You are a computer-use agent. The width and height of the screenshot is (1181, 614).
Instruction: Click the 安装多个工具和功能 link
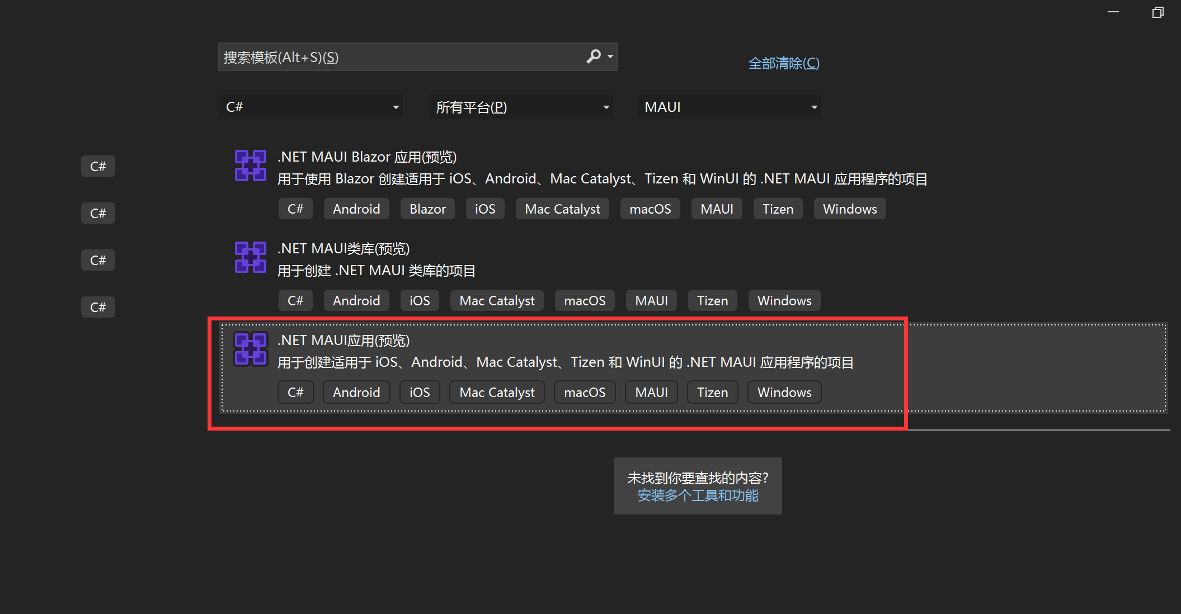coord(698,495)
